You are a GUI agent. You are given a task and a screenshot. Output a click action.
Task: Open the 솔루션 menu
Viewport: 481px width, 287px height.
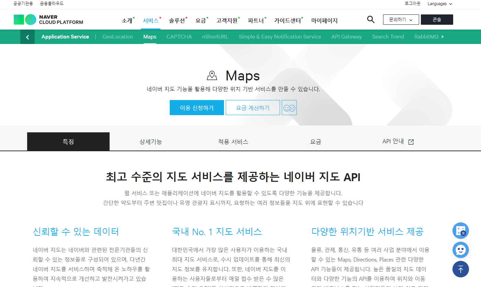click(177, 21)
